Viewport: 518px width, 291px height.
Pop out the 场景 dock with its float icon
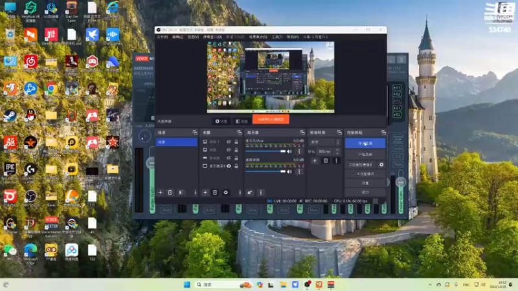[195, 133]
